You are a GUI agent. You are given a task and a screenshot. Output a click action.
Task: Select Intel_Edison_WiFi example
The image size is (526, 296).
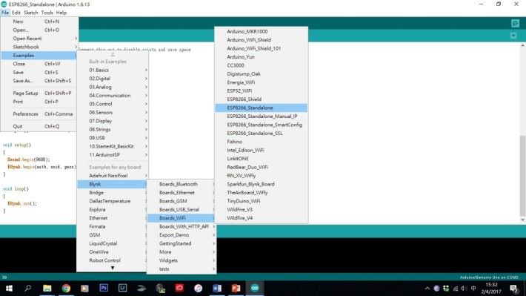[x=261, y=150]
